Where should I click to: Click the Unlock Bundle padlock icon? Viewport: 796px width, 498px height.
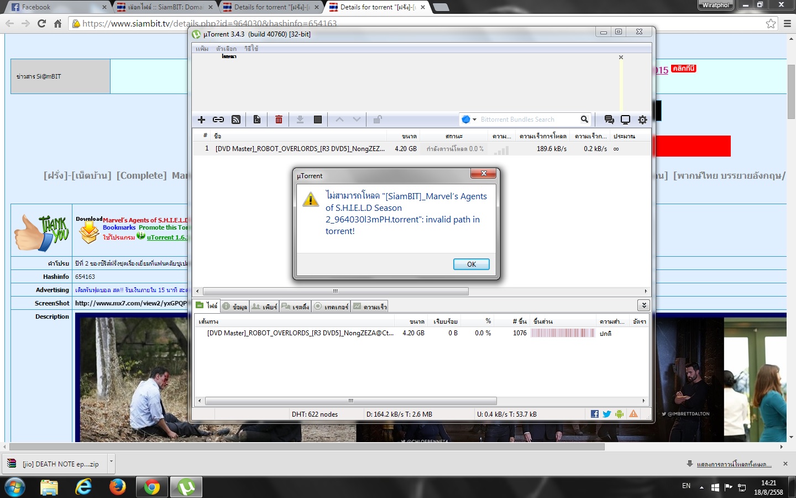point(378,120)
